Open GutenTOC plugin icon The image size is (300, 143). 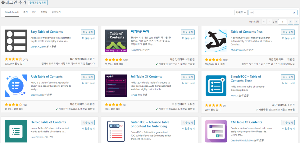click(116, 131)
